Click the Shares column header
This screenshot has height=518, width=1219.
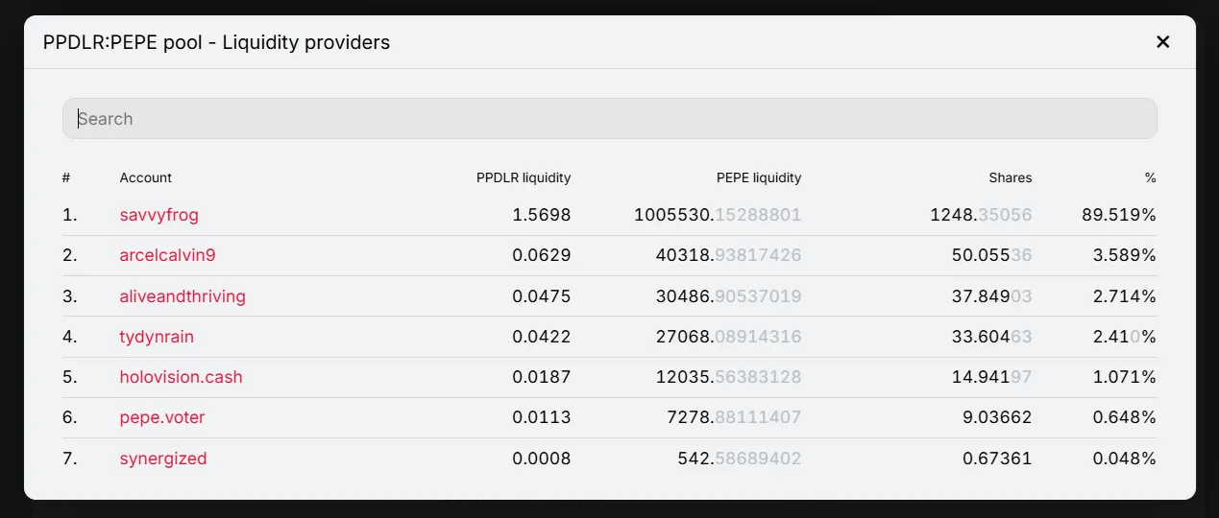pos(1011,177)
